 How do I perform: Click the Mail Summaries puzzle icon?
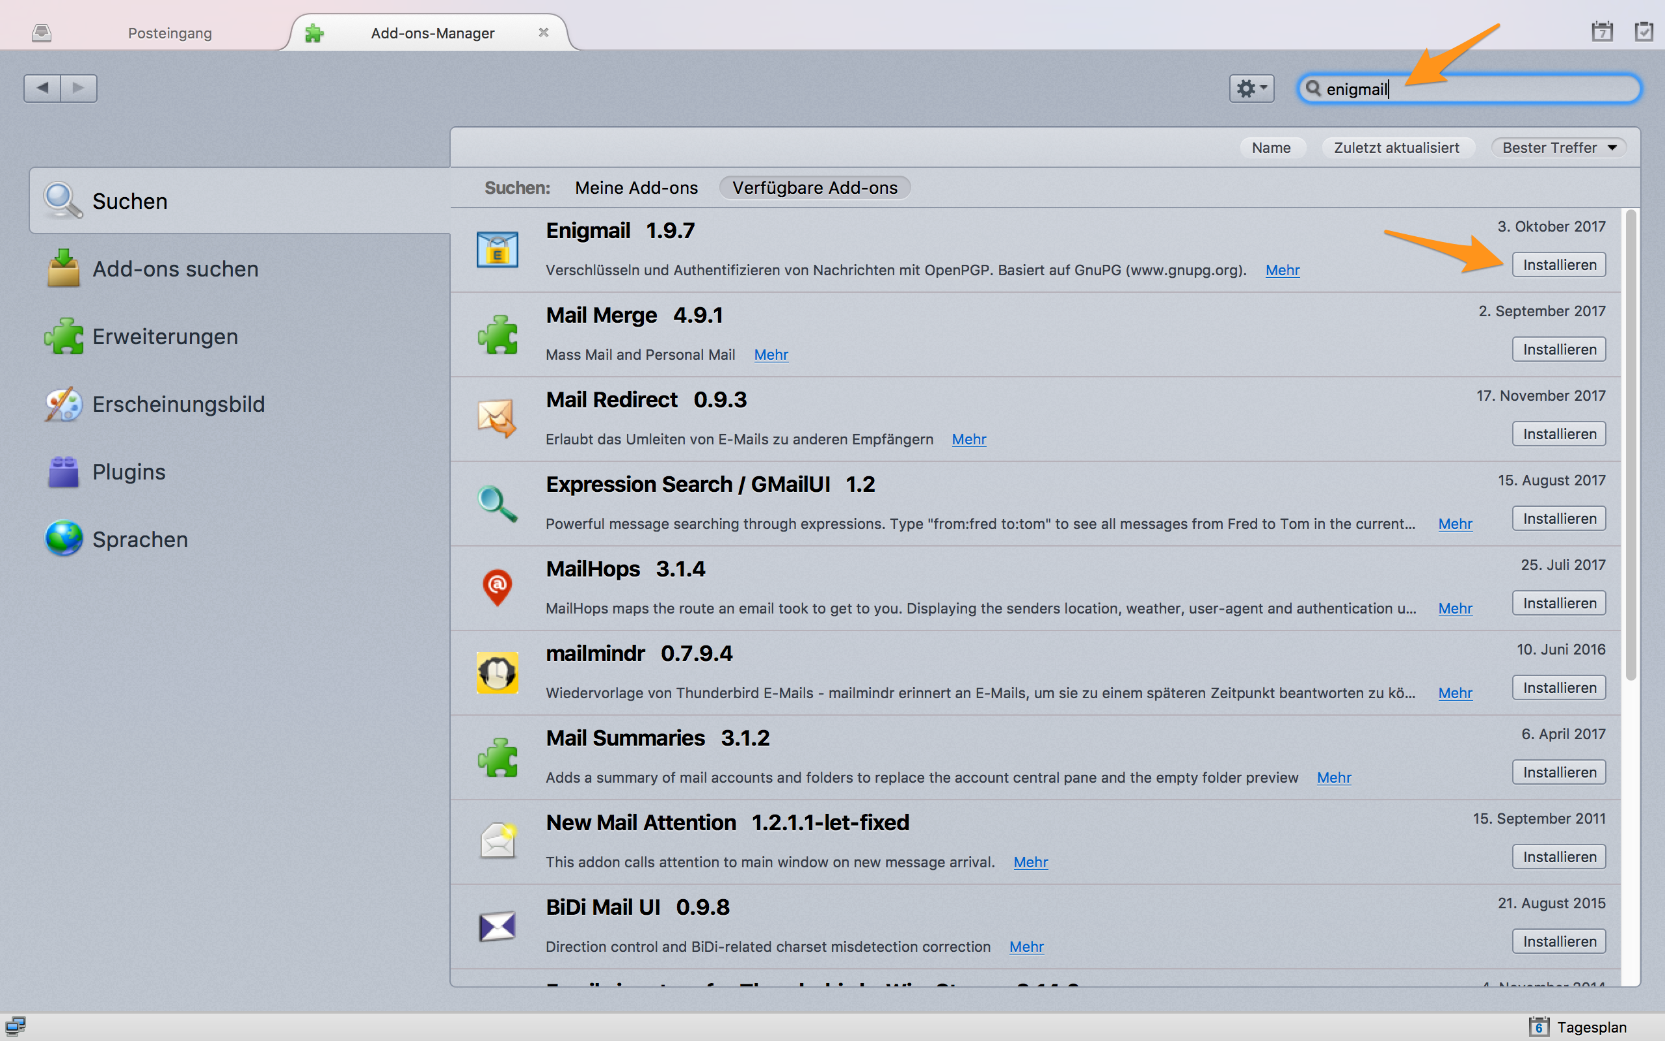(498, 757)
